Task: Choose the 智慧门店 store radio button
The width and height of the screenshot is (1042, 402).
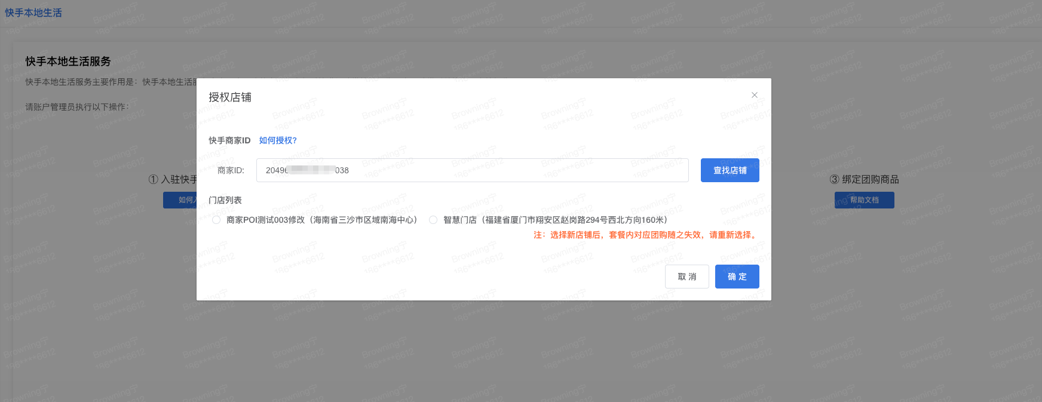Action: point(433,220)
